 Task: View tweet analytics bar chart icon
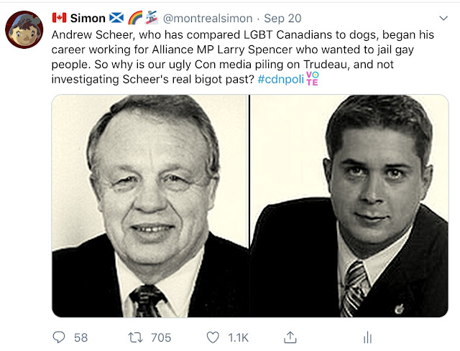point(367,337)
